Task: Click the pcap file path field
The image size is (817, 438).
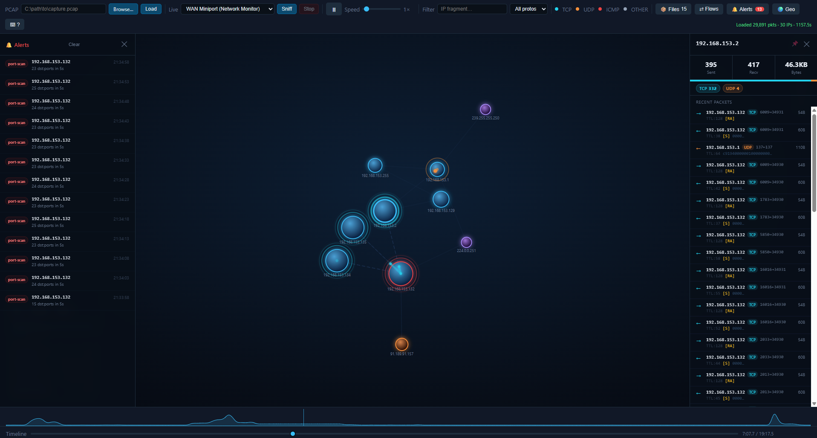Action: [x=64, y=9]
